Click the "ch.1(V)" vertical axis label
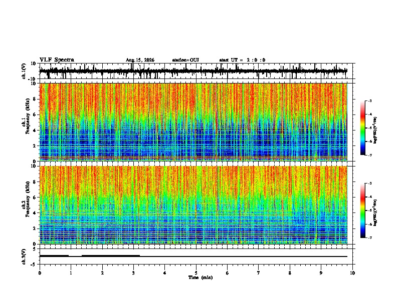 click(24, 71)
